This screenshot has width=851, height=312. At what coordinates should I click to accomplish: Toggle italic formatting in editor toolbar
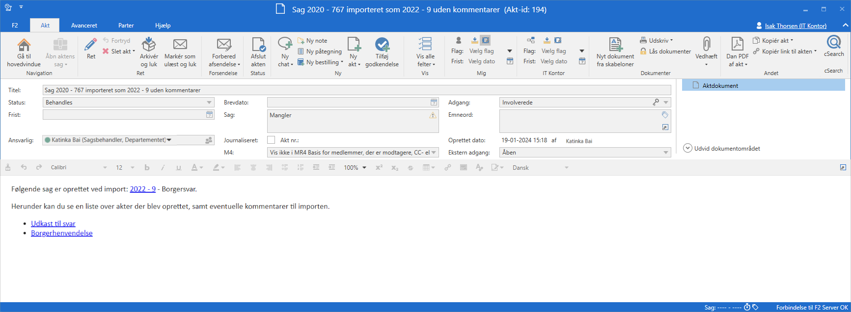pos(163,168)
